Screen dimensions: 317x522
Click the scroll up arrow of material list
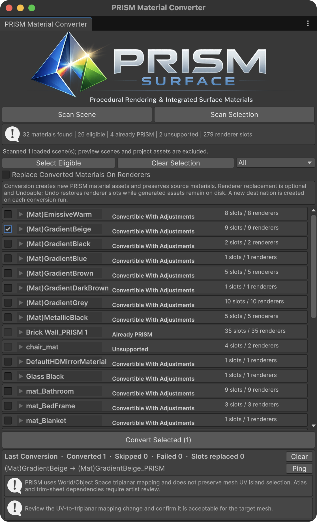click(313, 210)
